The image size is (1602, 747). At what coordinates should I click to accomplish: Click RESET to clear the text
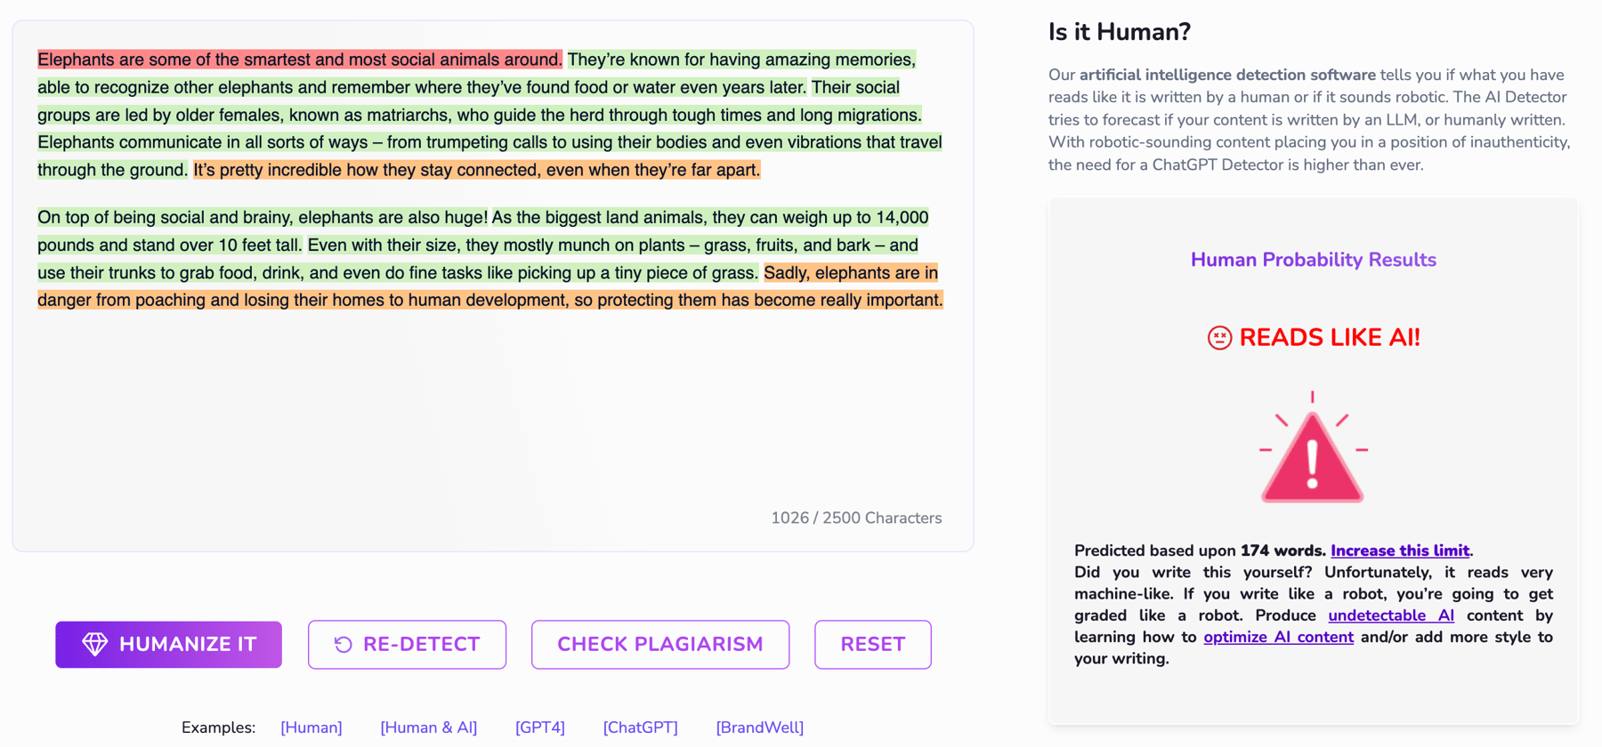tap(873, 644)
